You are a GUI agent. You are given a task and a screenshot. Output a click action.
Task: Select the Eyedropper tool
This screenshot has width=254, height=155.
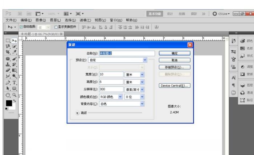[x=14, y=52]
